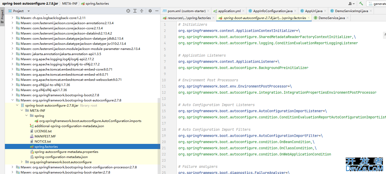Image resolution: width=386 pixels, height=174 pixels.
Task: Collapse the spring-boot-autoconfigure-2.7.8.jar library root
Action: tap(17, 106)
